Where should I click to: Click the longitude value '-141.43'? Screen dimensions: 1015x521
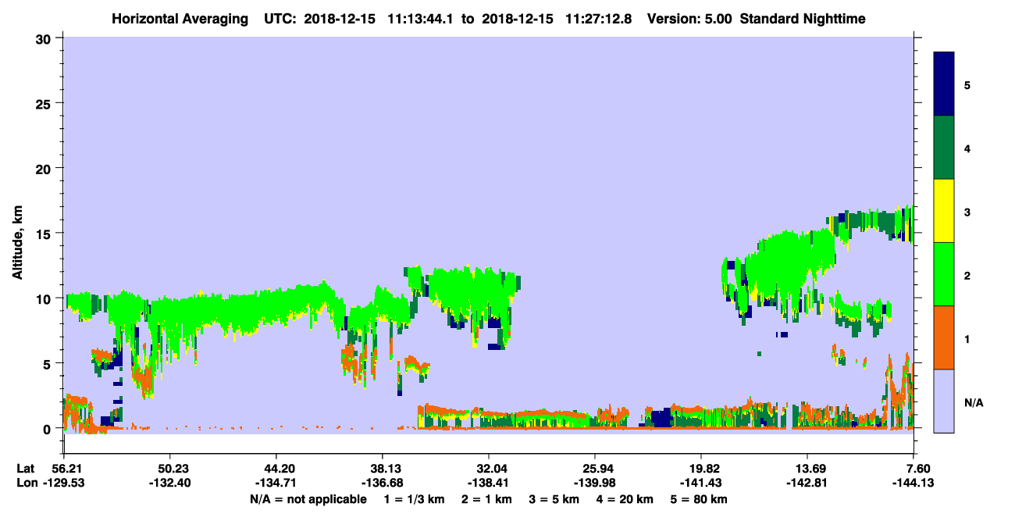pos(702,484)
